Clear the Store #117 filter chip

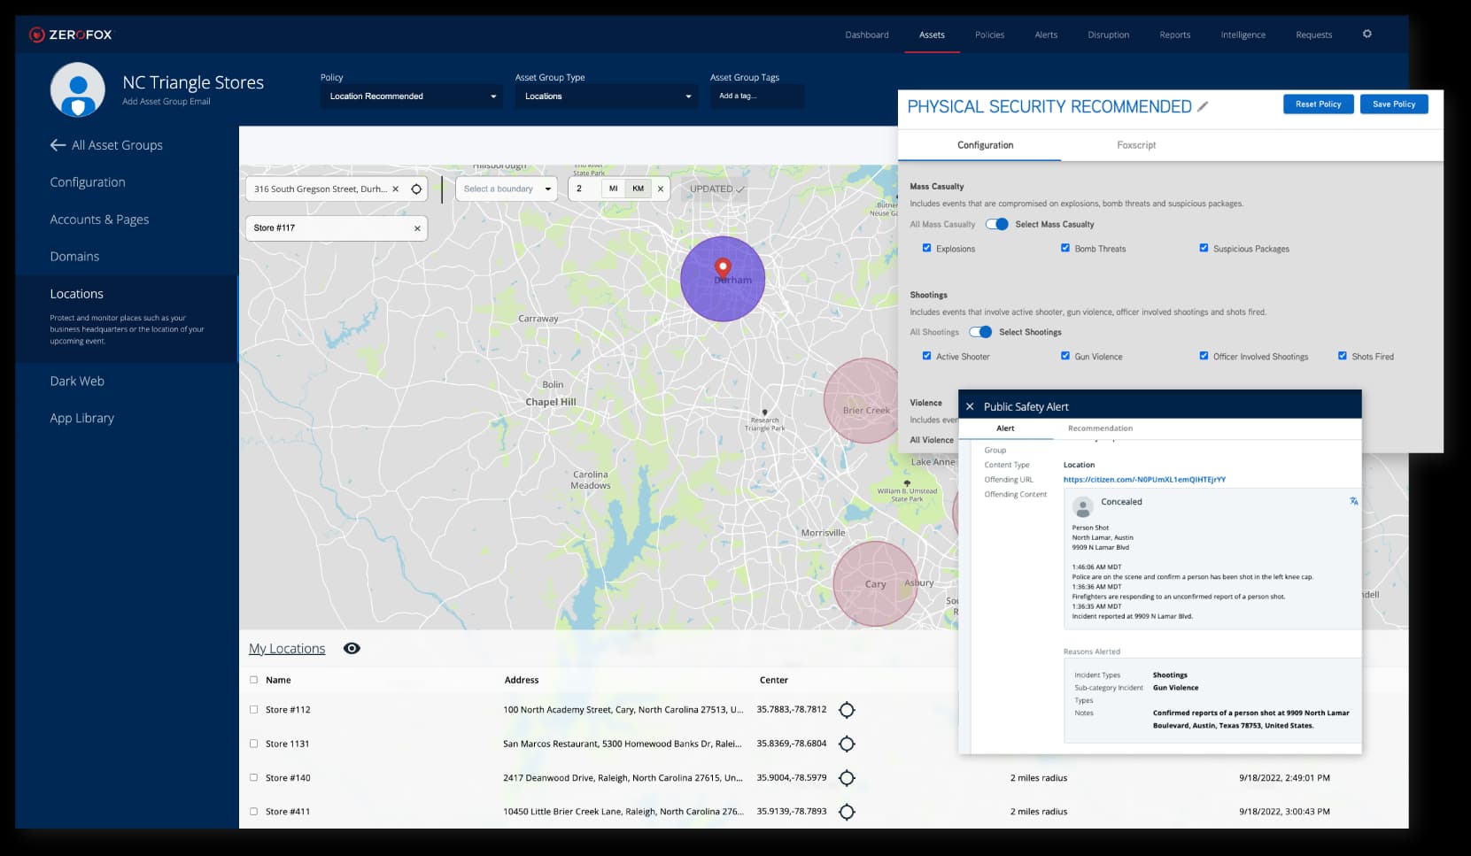click(x=416, y=227)
